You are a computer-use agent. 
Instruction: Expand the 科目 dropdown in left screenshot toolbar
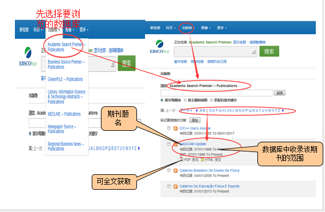(x=38, y=30)
